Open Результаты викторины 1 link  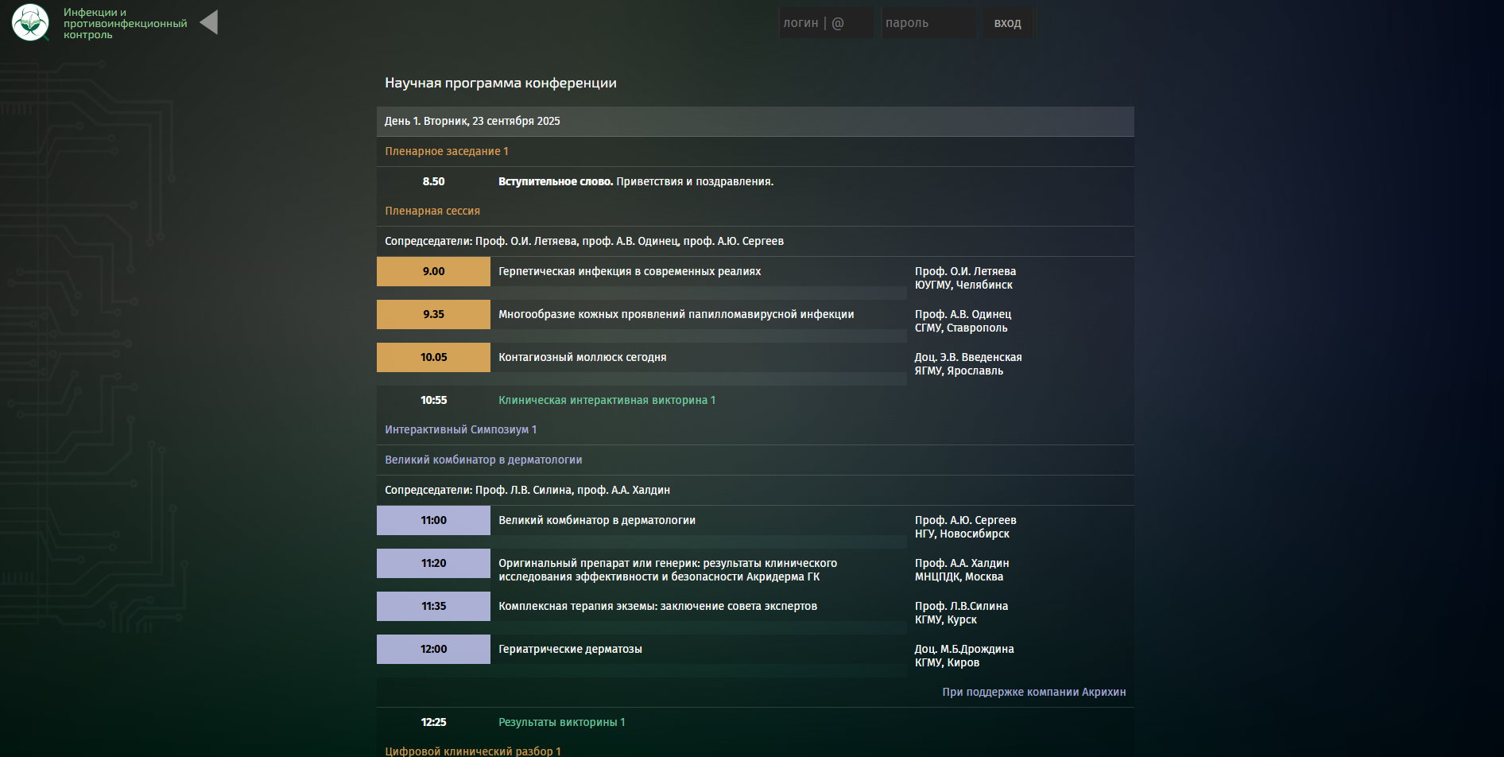pyautogui.click(x=561, y=722)
